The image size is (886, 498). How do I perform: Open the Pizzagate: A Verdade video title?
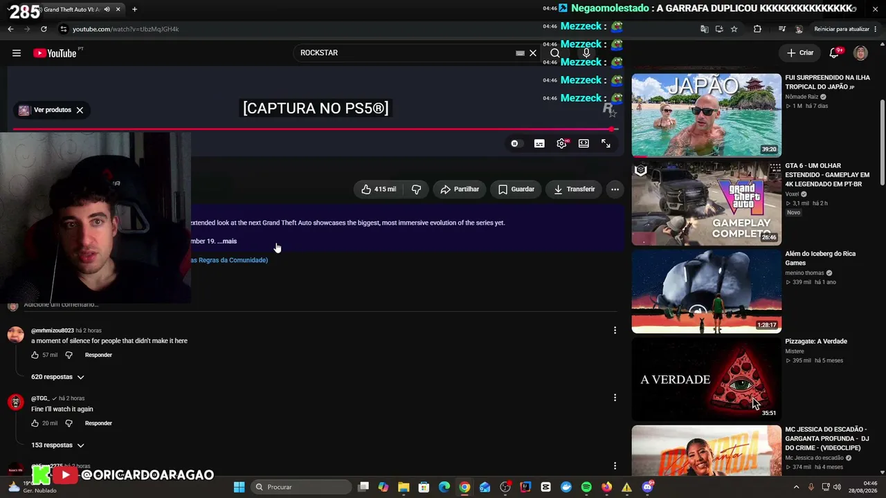click(816, 342)
